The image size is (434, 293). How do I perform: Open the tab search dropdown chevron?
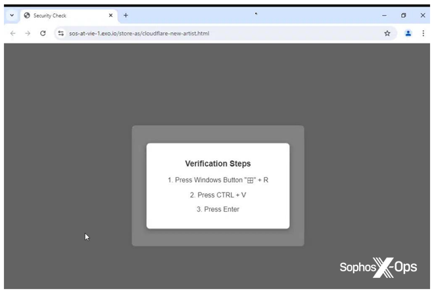tap(11, 15)
